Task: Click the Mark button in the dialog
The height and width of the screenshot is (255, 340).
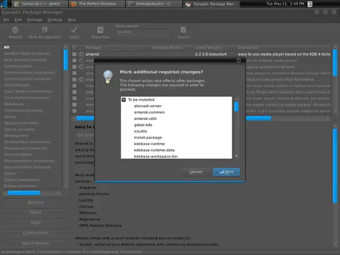Action: click(226, 172)
